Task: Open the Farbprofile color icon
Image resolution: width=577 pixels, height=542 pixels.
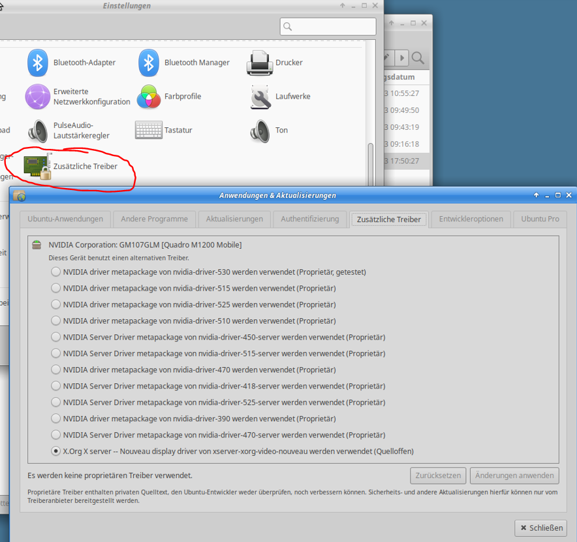Action: (149, 97)
